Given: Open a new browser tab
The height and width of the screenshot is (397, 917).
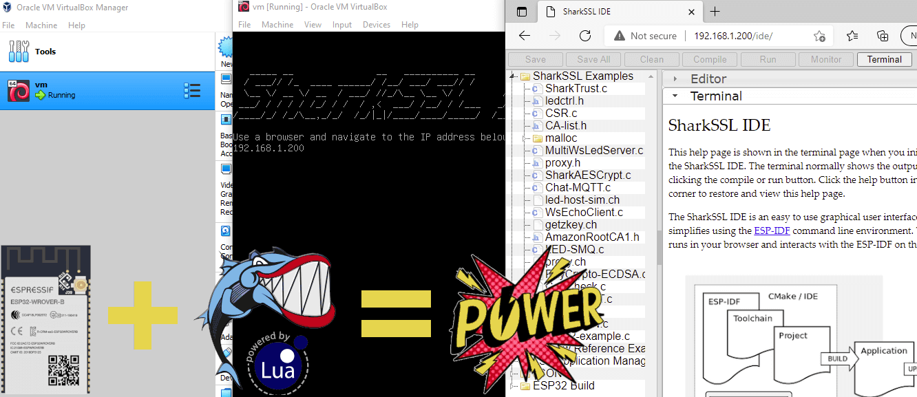Looking at the screenshot, I should click(715, 12).
